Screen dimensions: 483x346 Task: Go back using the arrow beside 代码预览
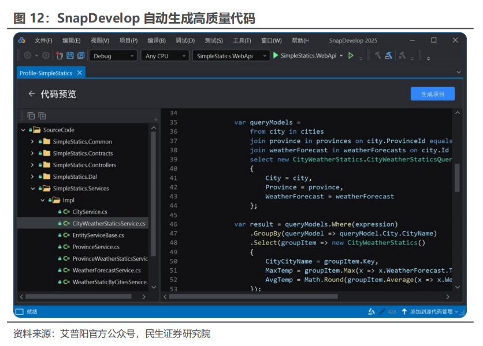tap(31, 94)
